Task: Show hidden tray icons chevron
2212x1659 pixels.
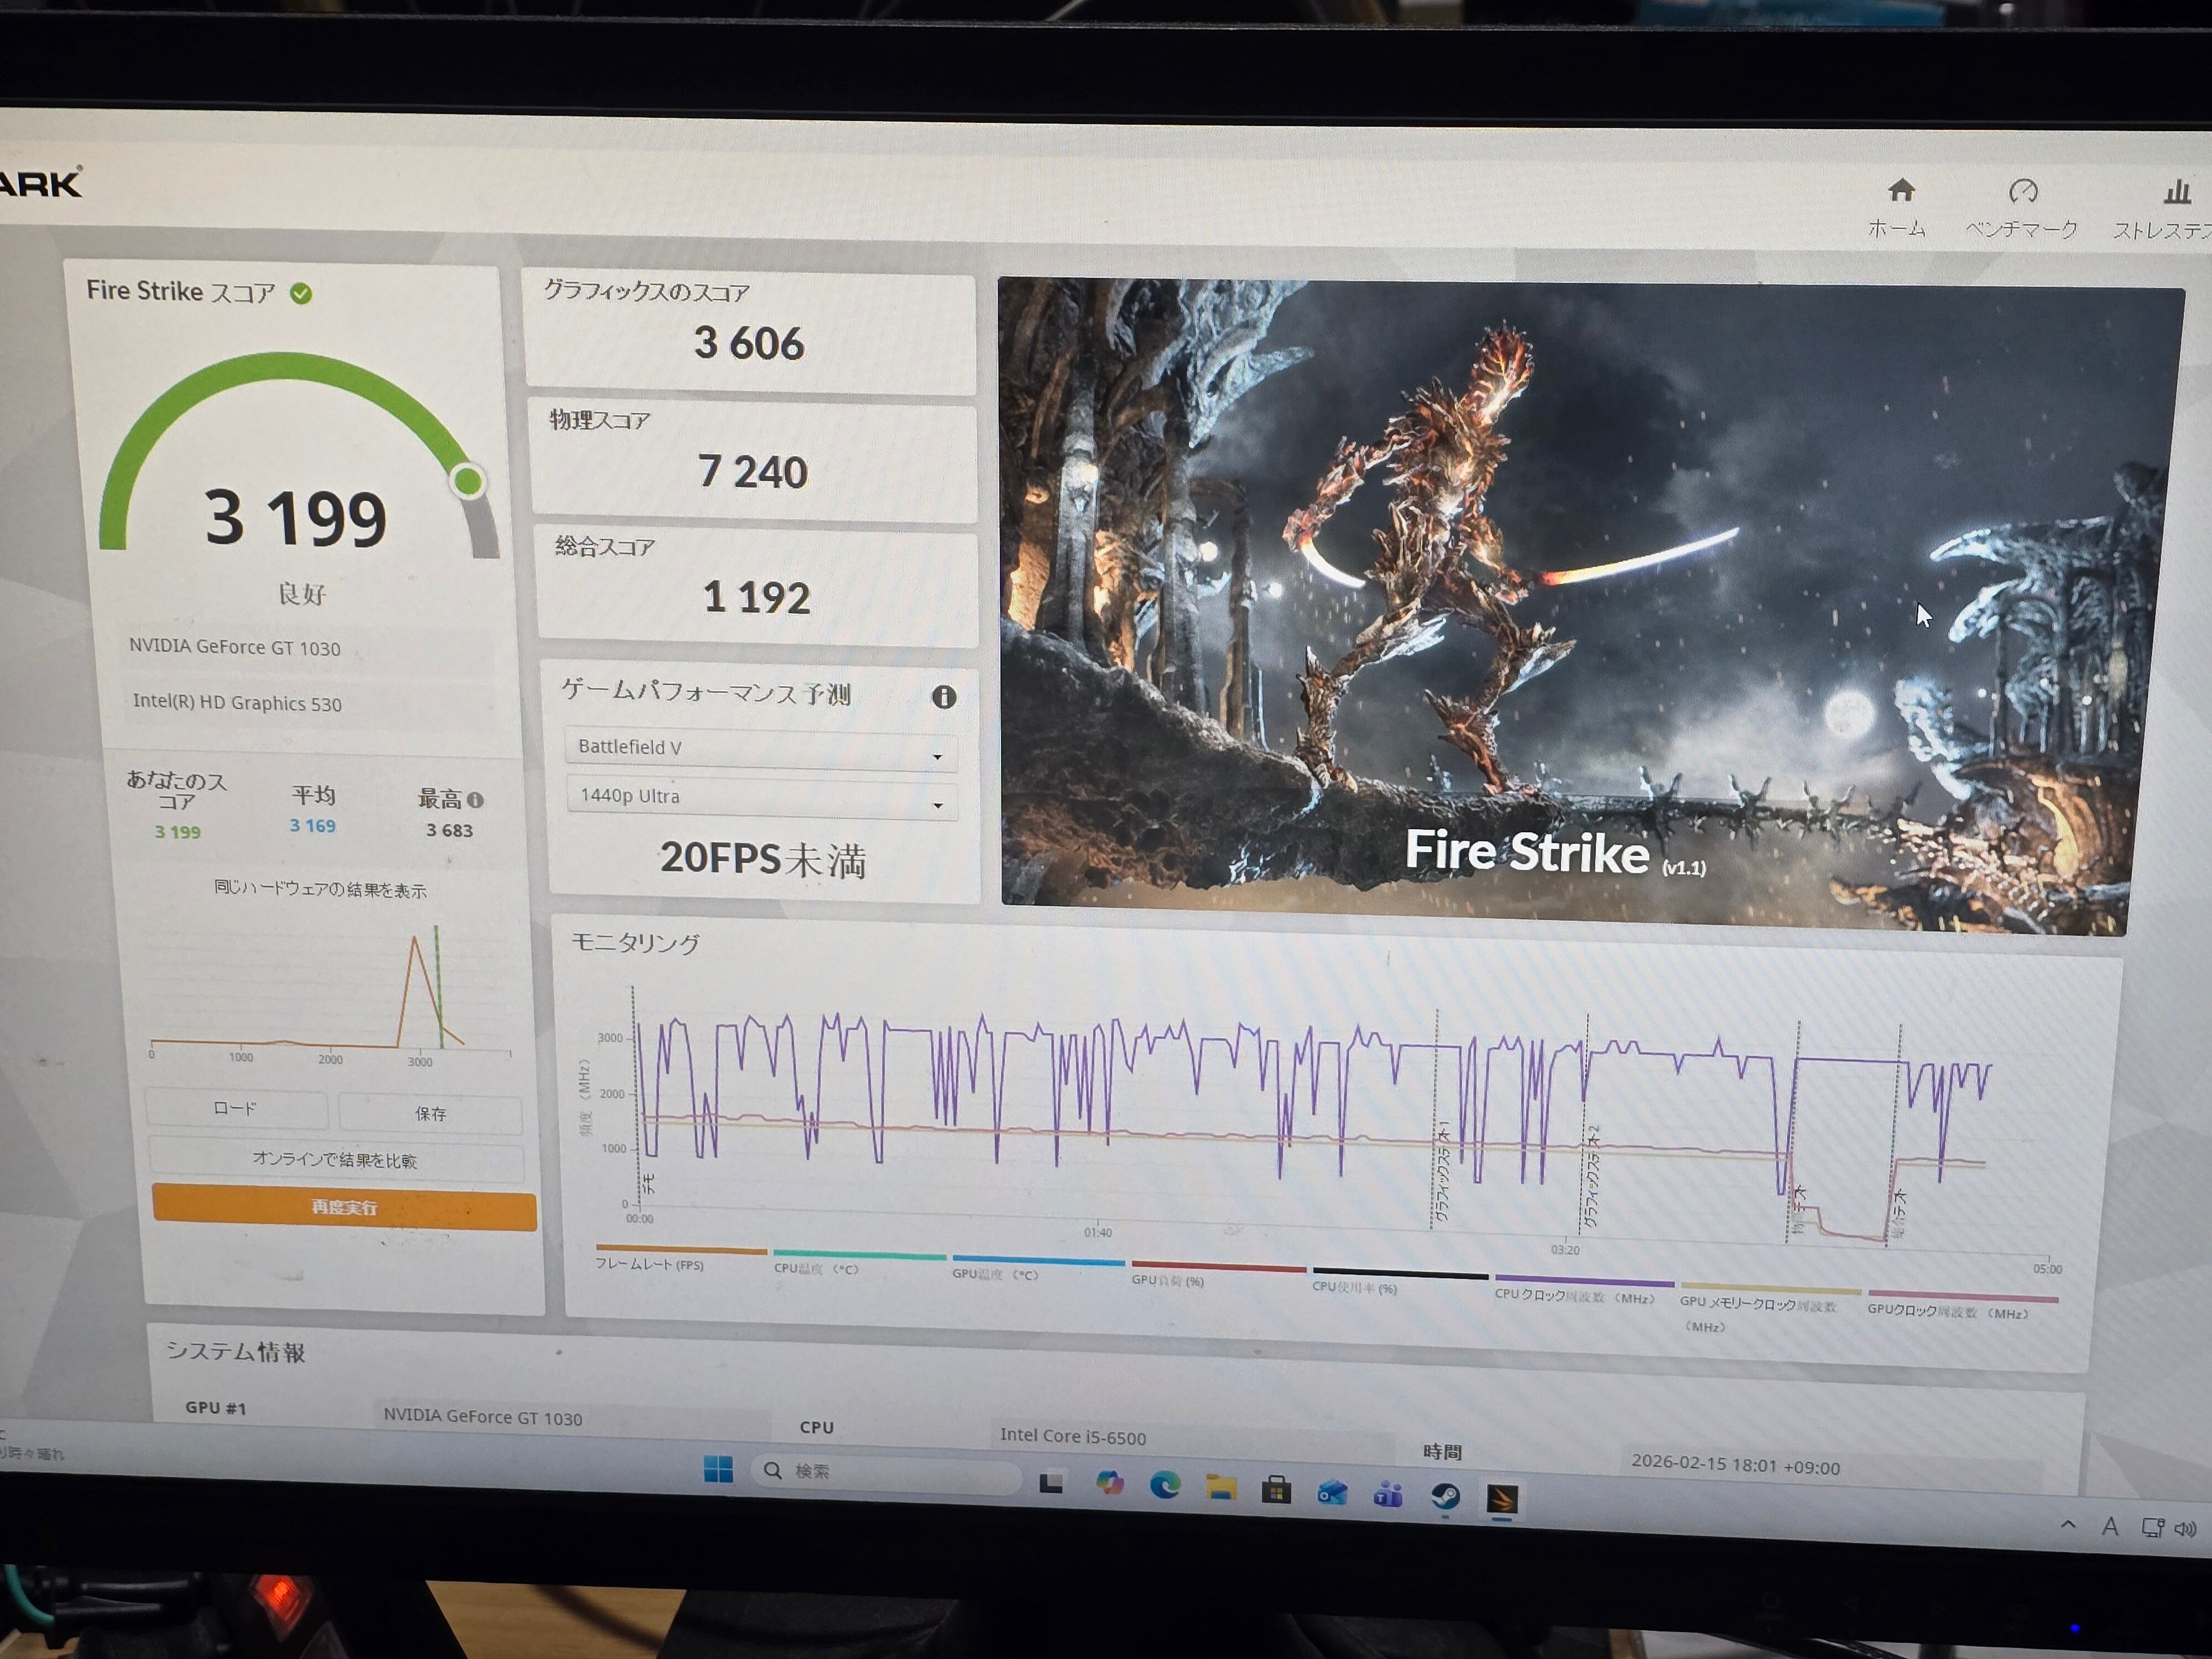Action: point(2068,1525)
